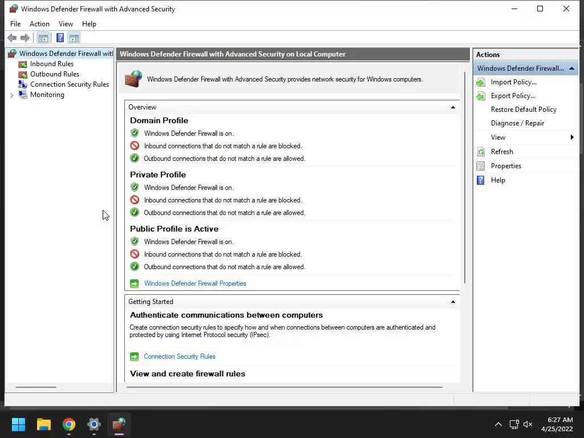
Task: Show hidden tray icons chevron
Action: pyautogui.click(x=498, y=424)
